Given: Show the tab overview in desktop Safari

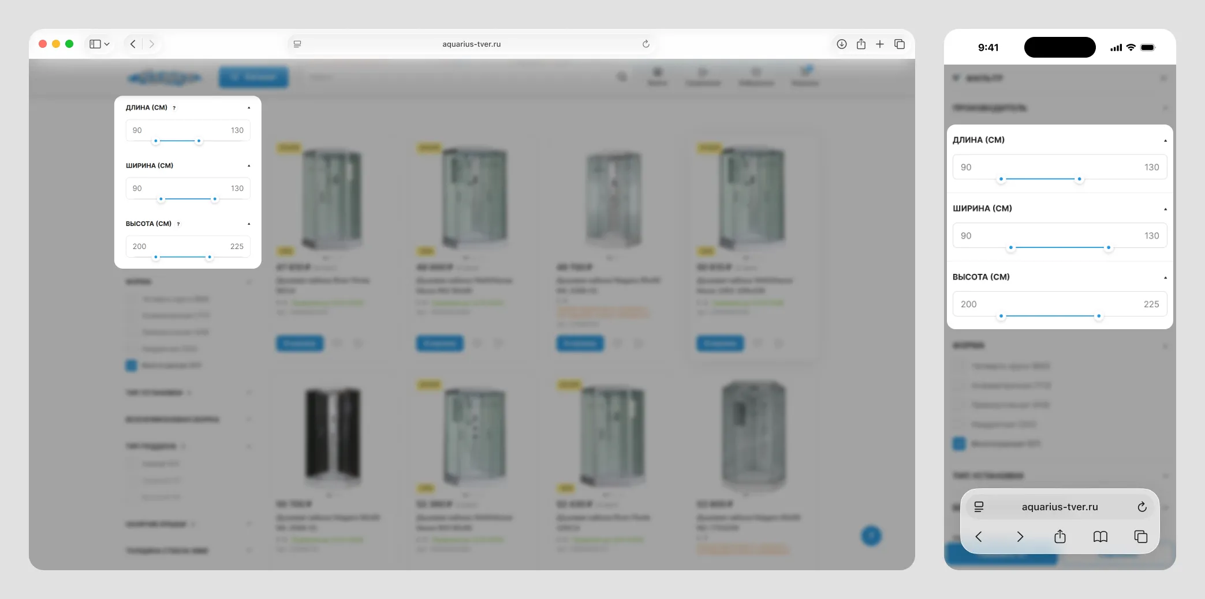Looking at the screenshot, I should click(x=899, y=44).
